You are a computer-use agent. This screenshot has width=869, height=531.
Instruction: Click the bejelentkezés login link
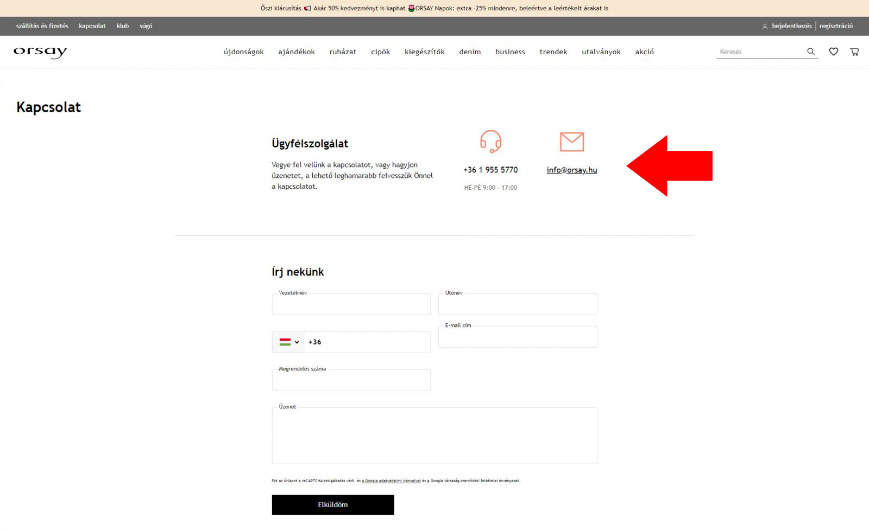coord(792,26)
